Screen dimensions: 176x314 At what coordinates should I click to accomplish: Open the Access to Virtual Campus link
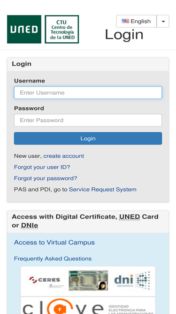tap(54, 242)
